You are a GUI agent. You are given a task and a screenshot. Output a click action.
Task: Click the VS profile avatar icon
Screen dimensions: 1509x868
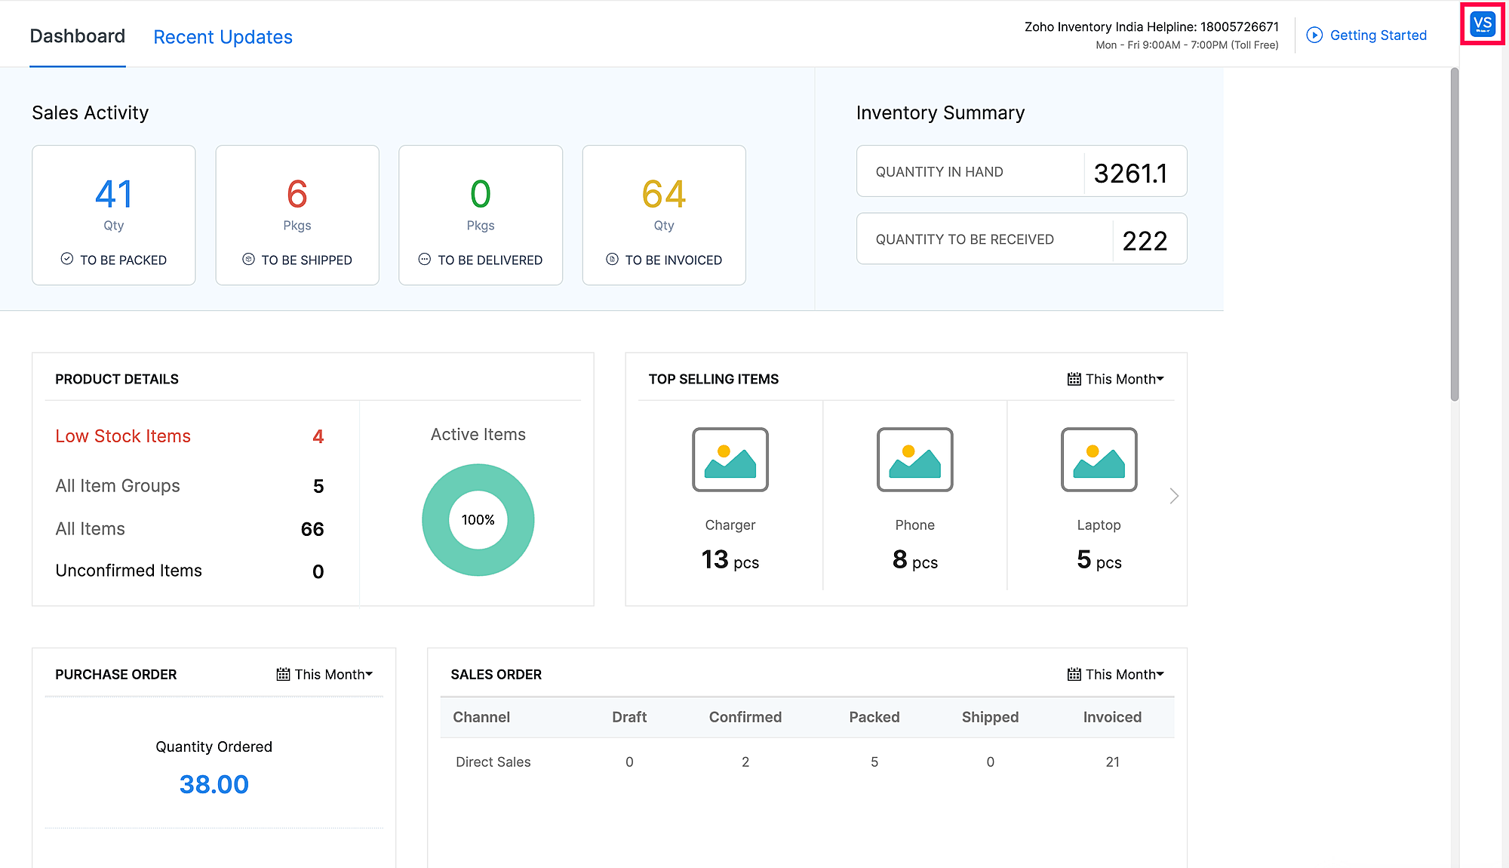tap(1482, 24)
